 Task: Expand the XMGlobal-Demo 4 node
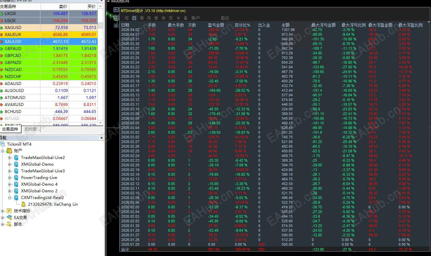[10, 184]
